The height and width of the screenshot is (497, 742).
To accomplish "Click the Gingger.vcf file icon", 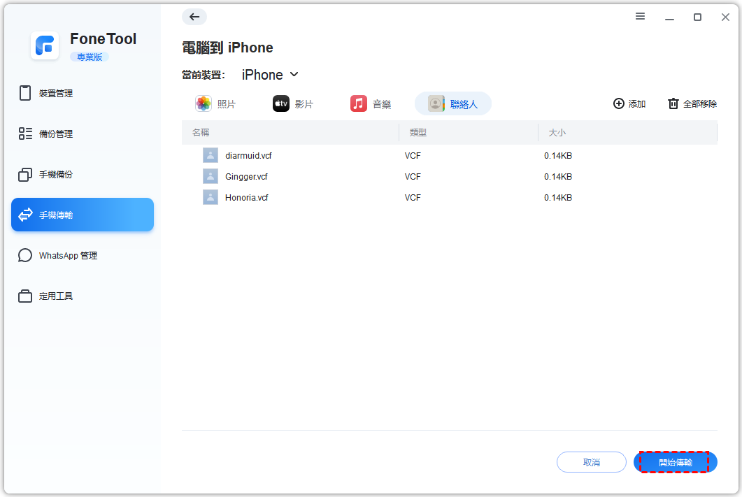I will (x=211, y=177).
